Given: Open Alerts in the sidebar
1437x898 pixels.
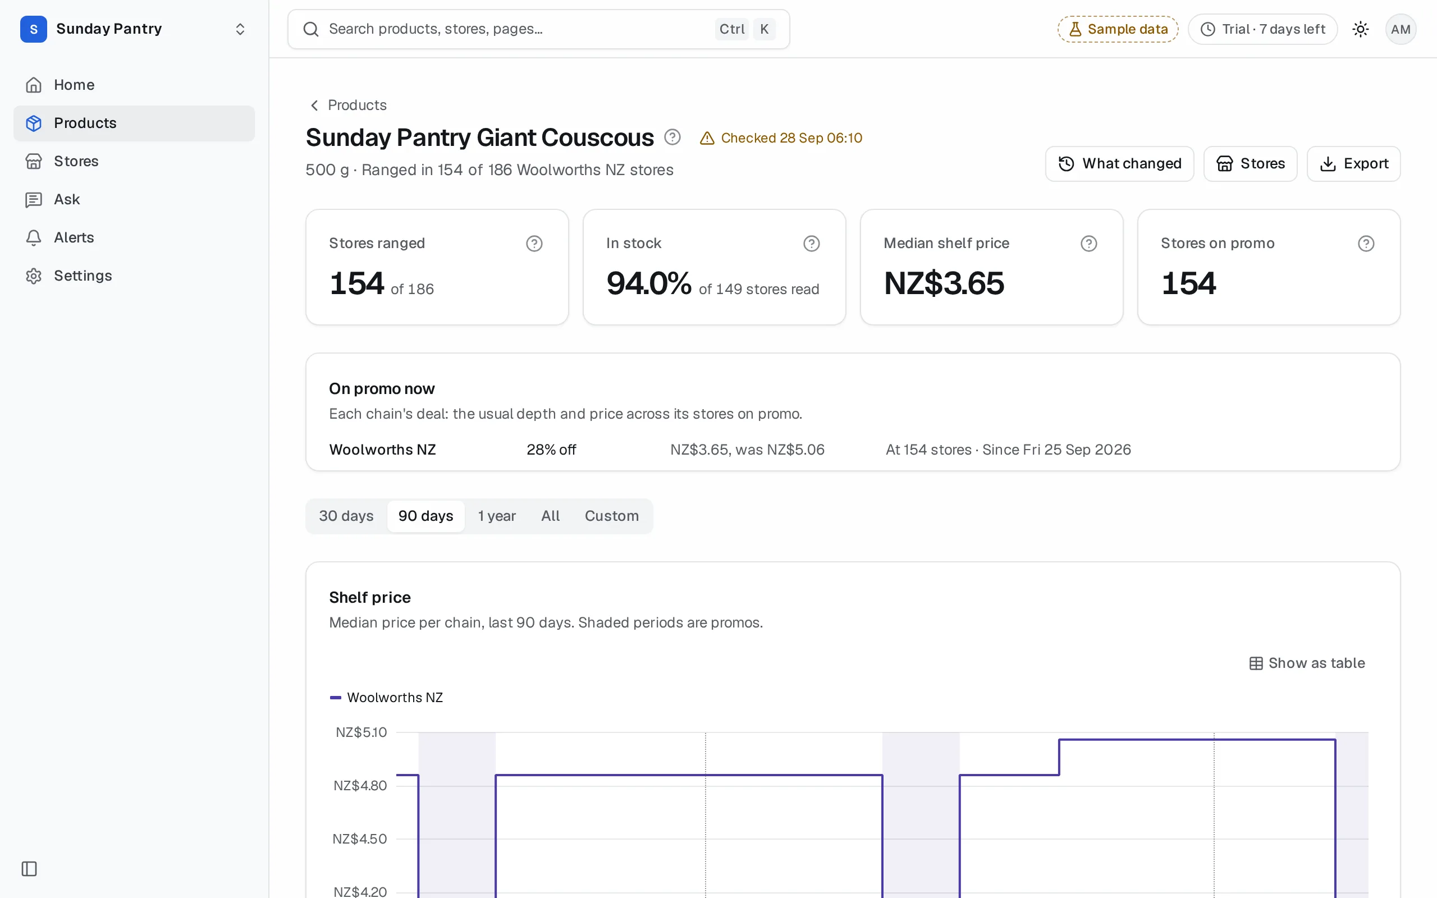Looking at the screenshot, I should (x=134, y=237).
